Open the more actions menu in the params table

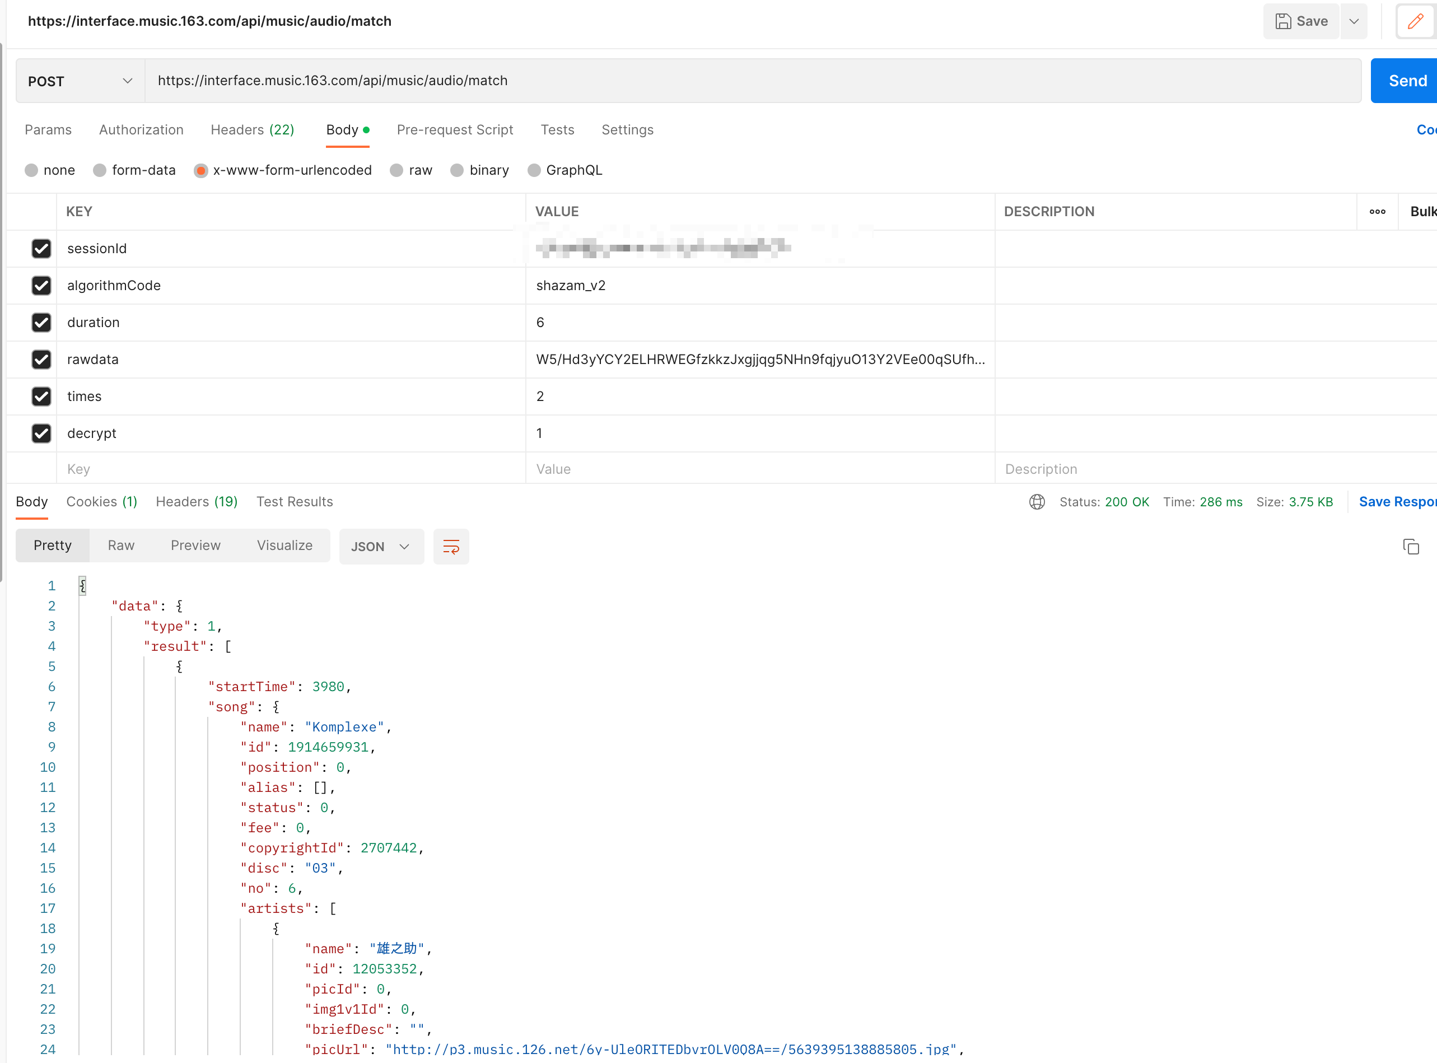tap(1377, 211)
